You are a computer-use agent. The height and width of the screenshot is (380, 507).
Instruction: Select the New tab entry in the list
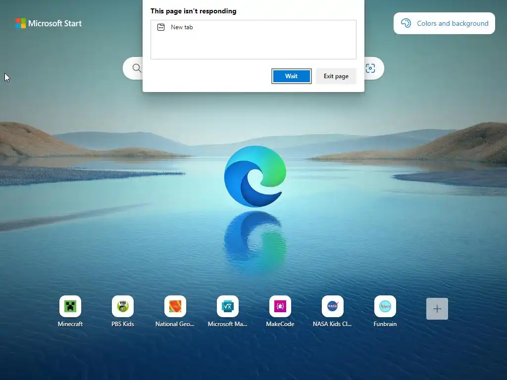tap(253, 27)
